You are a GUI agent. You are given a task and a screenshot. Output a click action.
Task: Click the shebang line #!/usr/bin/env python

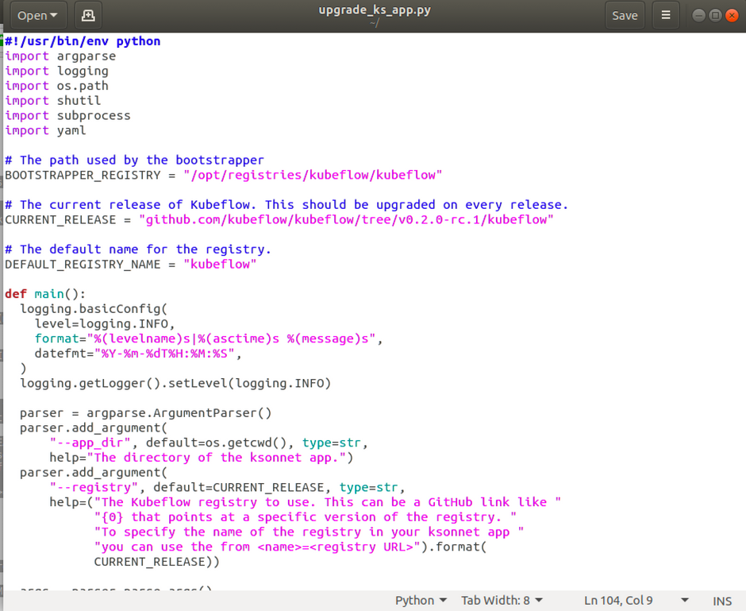point(83,41)
